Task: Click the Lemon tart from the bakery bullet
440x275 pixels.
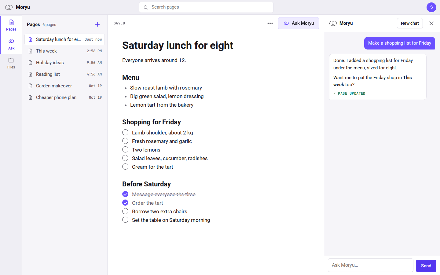Action: tap(162, 105)
